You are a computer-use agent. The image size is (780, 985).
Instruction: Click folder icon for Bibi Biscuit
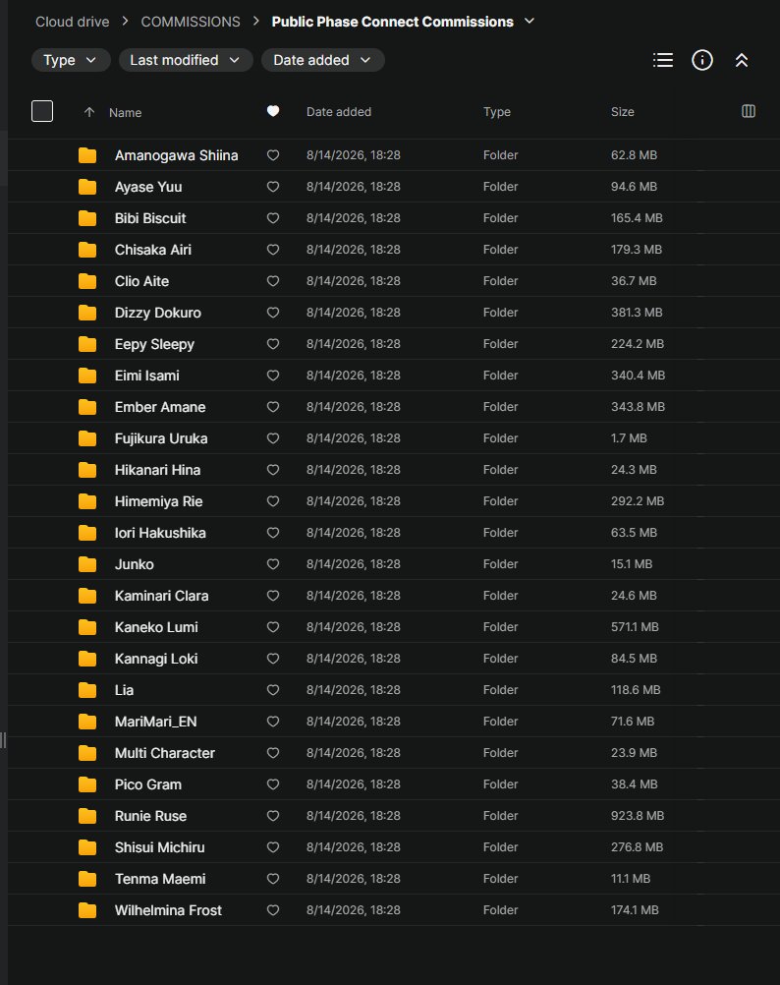point(87,218)
